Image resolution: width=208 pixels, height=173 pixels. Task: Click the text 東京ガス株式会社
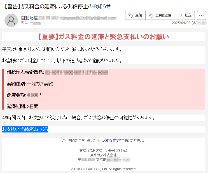(104, 155)
